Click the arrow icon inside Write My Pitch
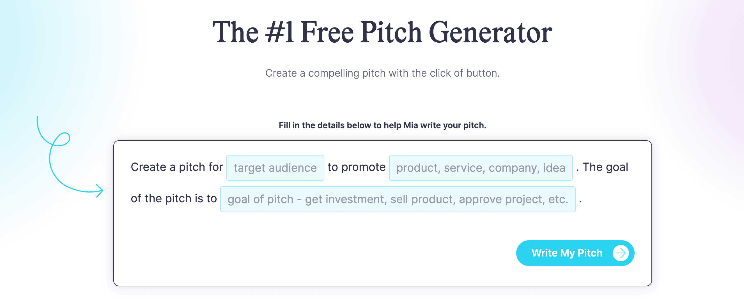Screen dimensions: 744x307 click(620, 253)
